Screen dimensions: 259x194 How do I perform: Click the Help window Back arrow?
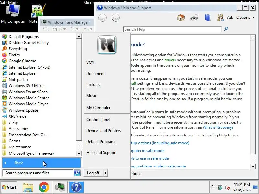pyautogui.click(x=102, y=18)
